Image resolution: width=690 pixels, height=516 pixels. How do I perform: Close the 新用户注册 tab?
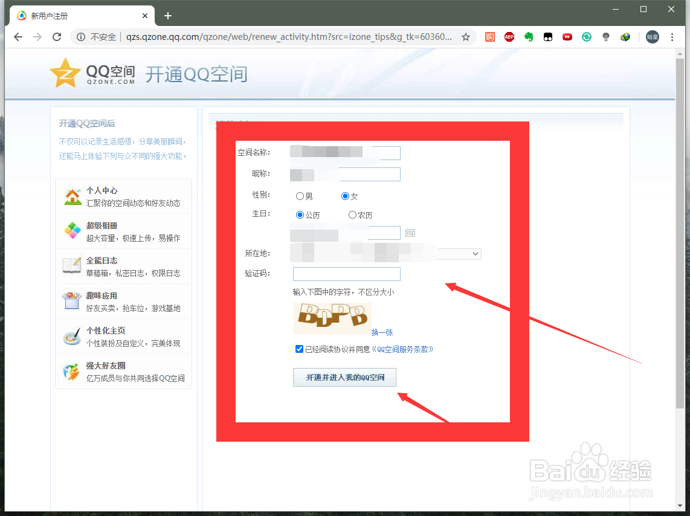[x=145, y=16]
